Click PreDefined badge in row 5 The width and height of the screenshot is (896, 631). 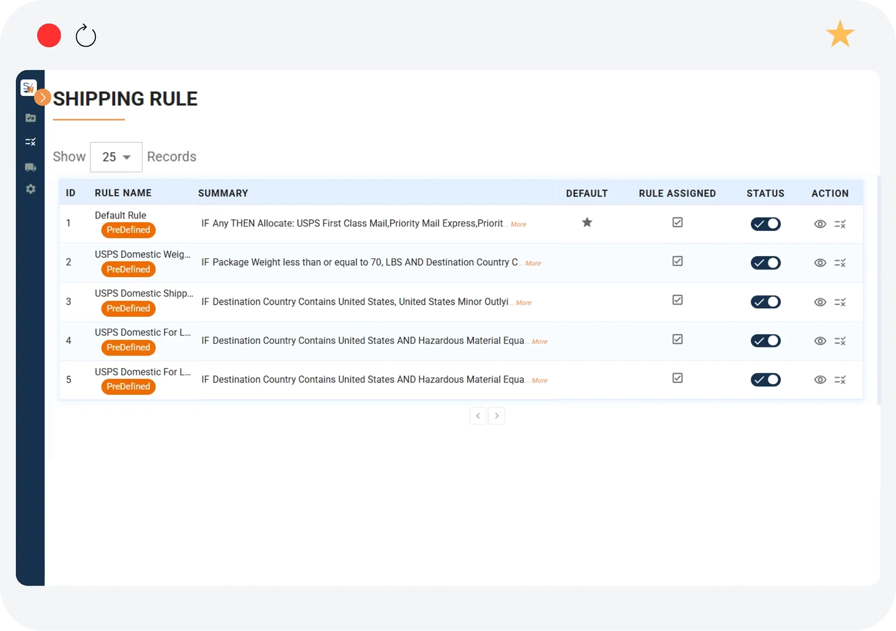point(128,386)
